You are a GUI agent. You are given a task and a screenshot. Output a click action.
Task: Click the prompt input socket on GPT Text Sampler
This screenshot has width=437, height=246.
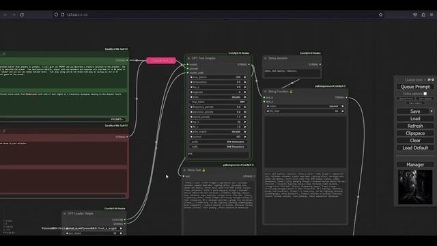click(x=188, y=68)
